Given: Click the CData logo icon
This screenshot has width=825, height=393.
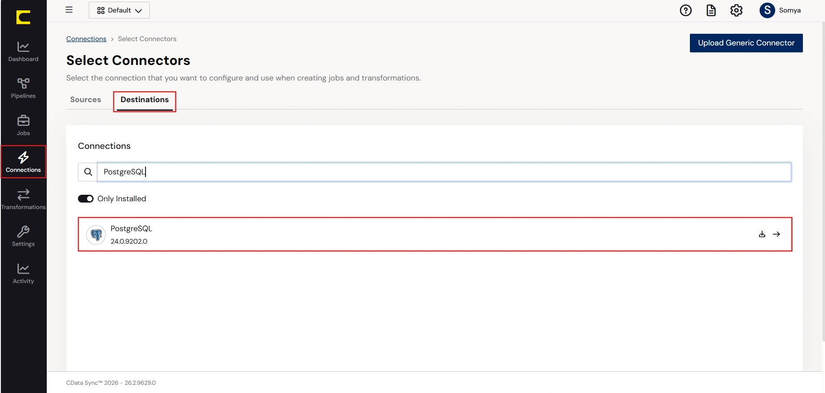Looking at the screenshot, I should (23, 17).
